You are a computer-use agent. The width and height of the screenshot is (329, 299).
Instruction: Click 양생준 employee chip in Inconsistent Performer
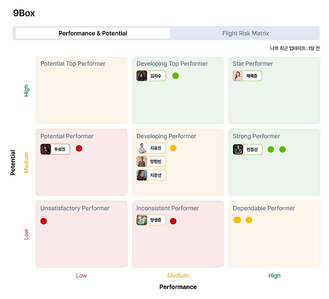click(x=151, y=220)
